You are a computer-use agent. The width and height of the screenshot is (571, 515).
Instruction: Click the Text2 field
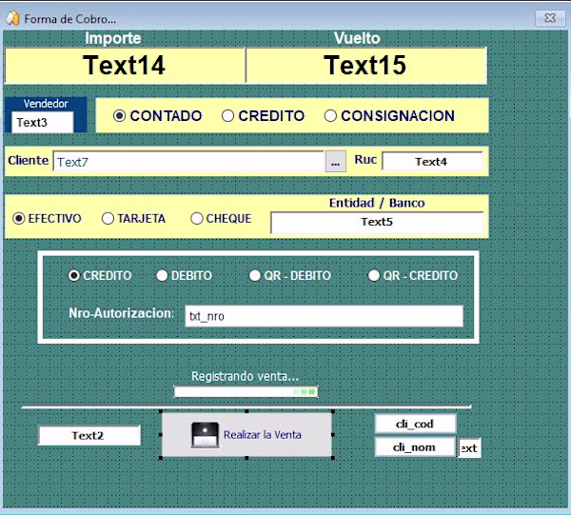89,435
